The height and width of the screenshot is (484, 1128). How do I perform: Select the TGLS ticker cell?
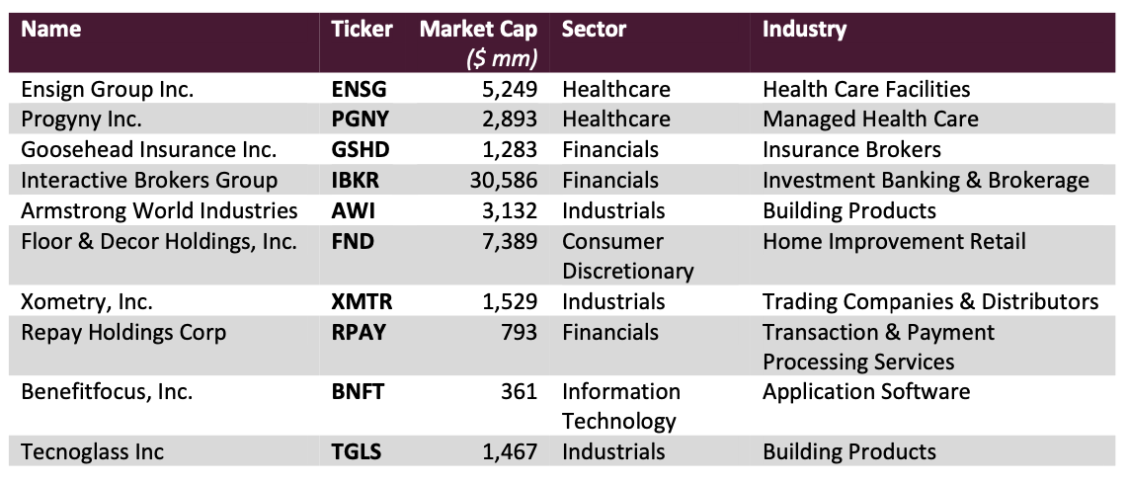357,452
